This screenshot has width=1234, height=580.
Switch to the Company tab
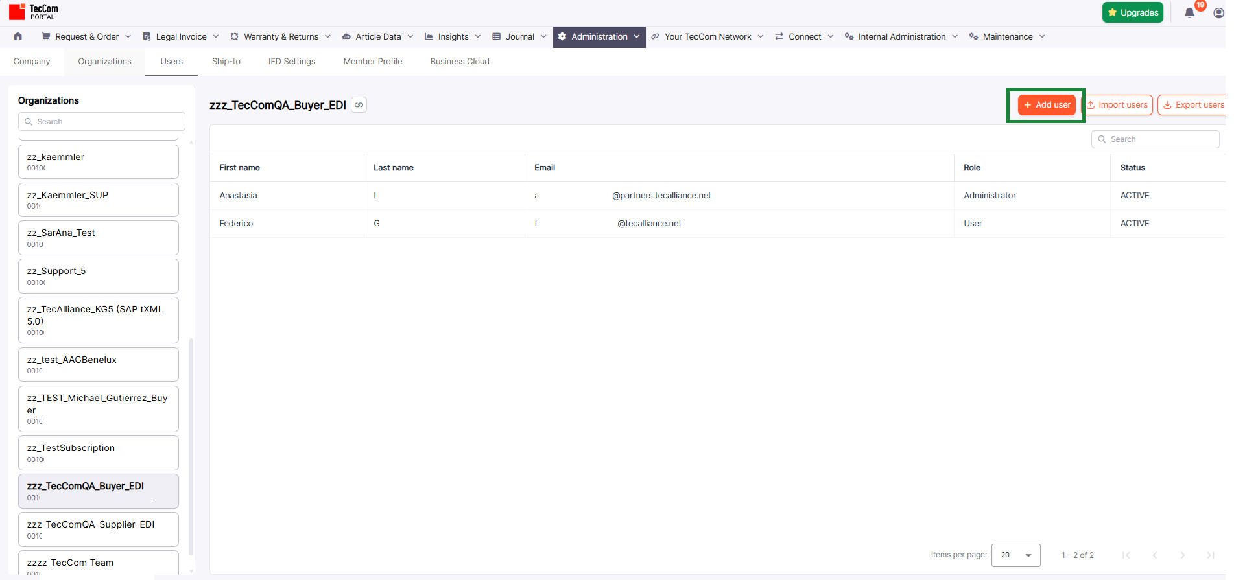32,62
